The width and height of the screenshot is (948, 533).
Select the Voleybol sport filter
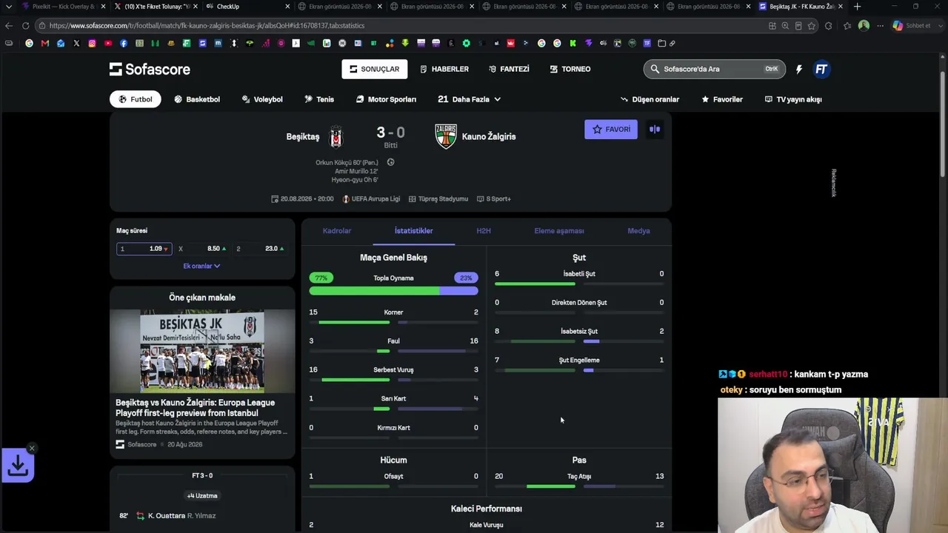(x=262, y=99)
